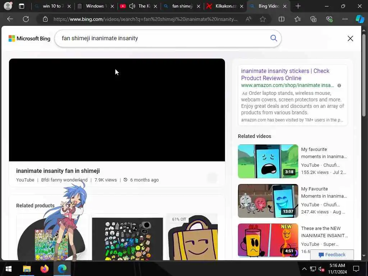Open 'inanimate insanity stickers' ad link

[x=285, y=74]
